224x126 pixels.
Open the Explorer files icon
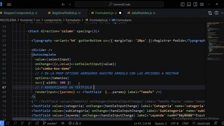pyautogui.click(x=8, y=123)
